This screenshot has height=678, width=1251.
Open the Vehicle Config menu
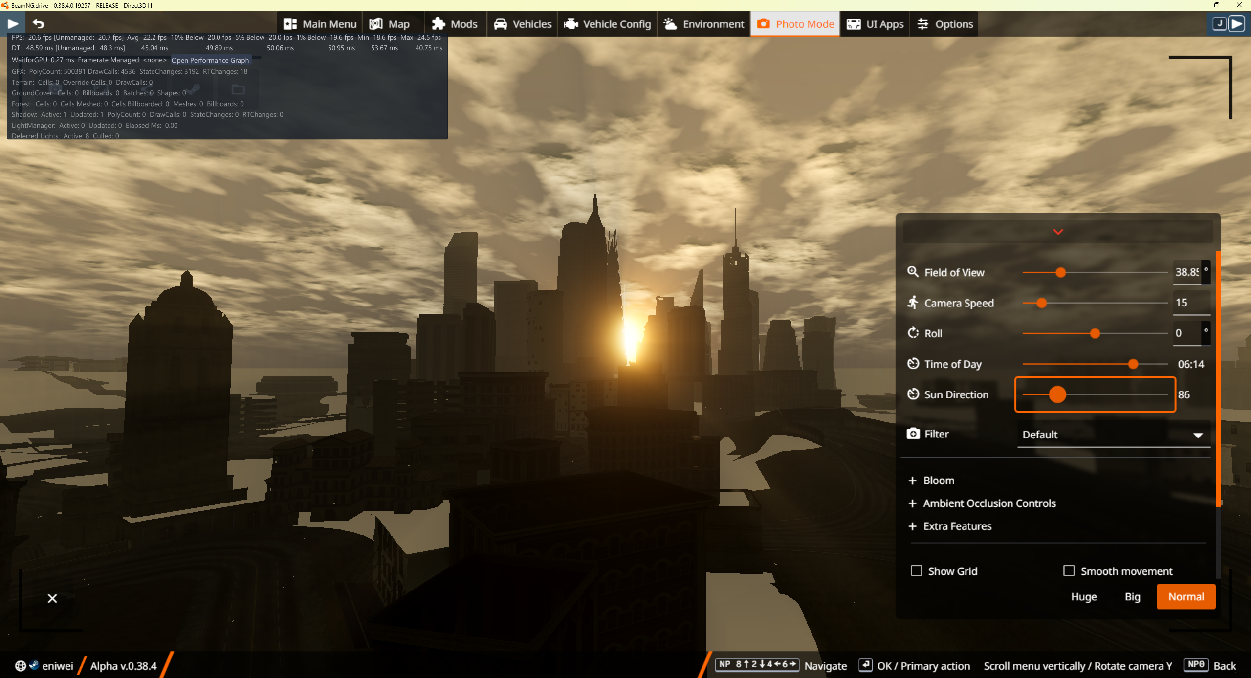pos(607,24)
